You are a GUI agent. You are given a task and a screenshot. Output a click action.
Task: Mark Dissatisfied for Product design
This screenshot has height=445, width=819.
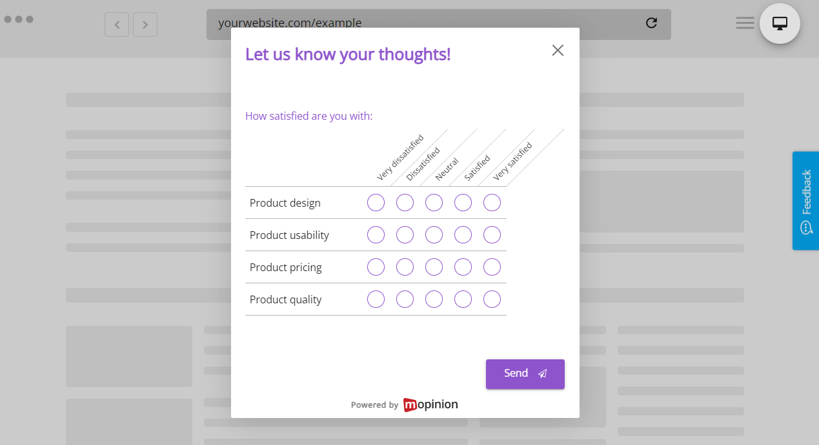tap(405, 202)
